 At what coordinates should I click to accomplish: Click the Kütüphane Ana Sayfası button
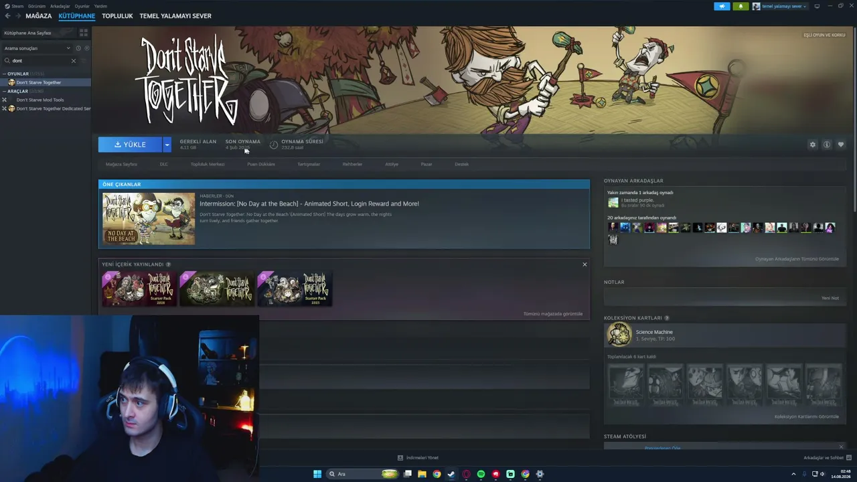pos(39,33)
